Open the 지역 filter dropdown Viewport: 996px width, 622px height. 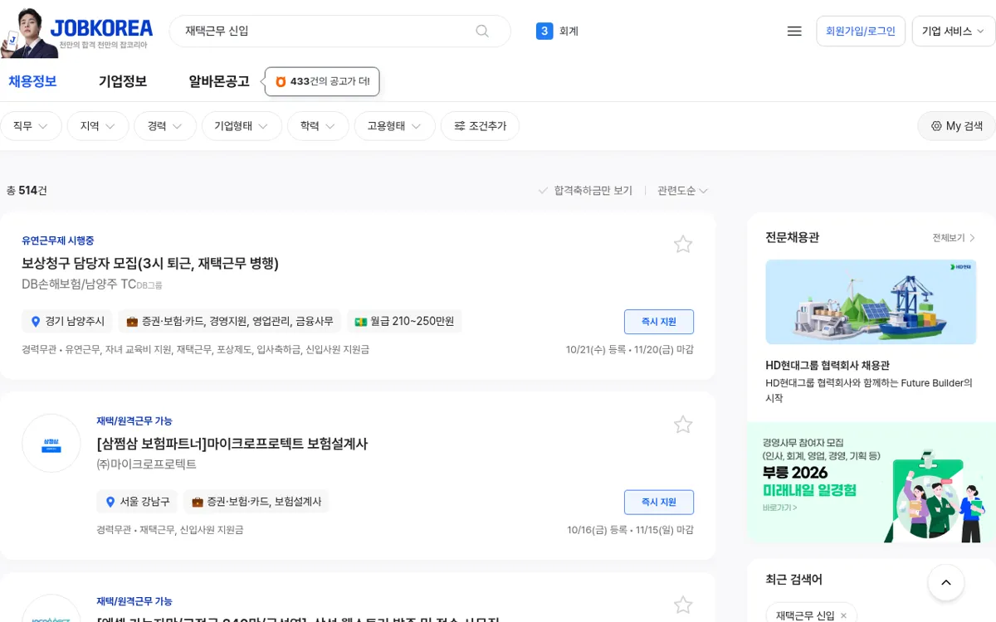98,126
